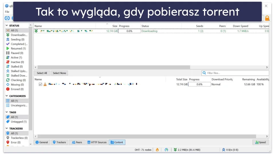The width and height of the screenshot is (275, 155).
Task: Collapse the STATUS section
Action: (7, 26)
